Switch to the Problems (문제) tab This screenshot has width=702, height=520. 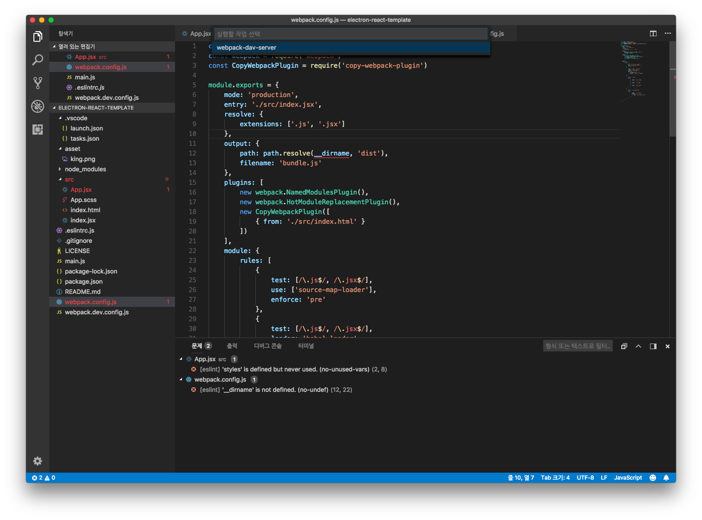pyautogui.click(x=197, y=346)
